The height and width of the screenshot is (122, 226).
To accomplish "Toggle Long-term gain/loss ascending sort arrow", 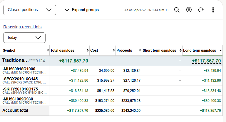I will pos(220,50).
